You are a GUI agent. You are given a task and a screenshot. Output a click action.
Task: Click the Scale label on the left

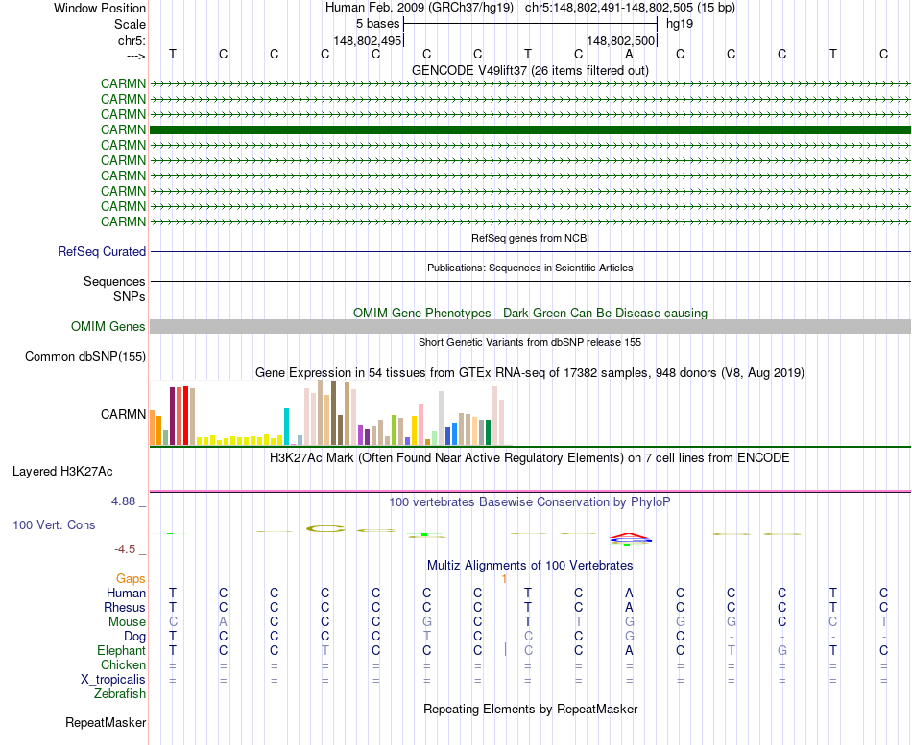click(130, 24)
